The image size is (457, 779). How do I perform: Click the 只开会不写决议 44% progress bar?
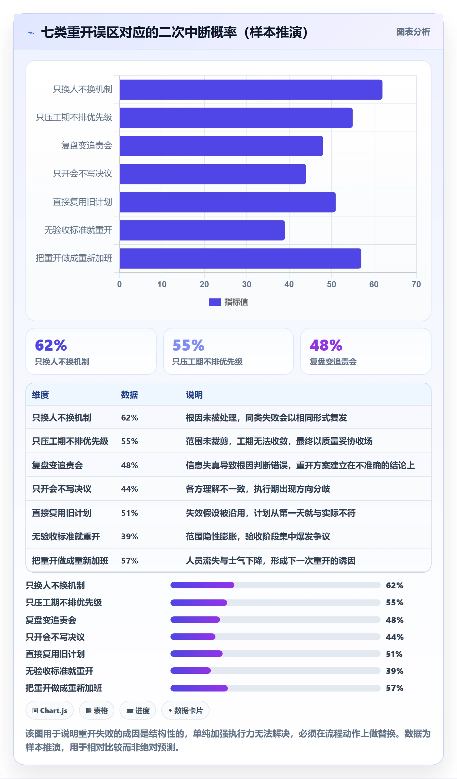pos(276,637)
